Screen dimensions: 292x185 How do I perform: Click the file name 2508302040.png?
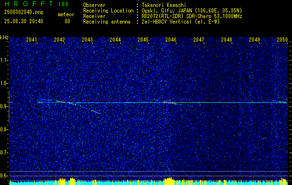(24, 12)
